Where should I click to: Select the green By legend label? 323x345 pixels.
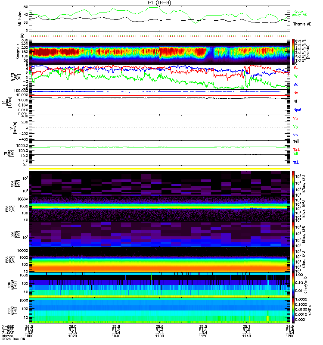tap(295, 76)
